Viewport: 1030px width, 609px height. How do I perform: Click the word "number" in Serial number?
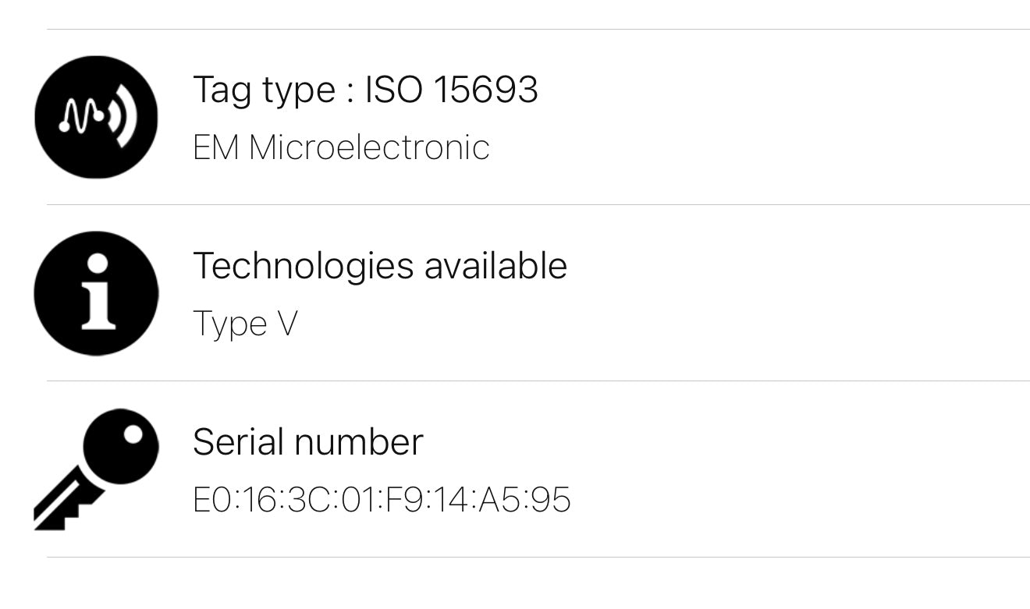[x=359, y=442]
